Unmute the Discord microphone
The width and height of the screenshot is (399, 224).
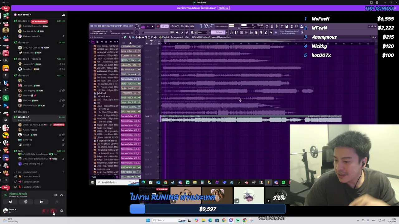[44, 211]
